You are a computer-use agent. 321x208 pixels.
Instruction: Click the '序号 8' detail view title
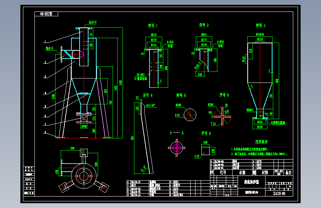click(x=206, y=134)
